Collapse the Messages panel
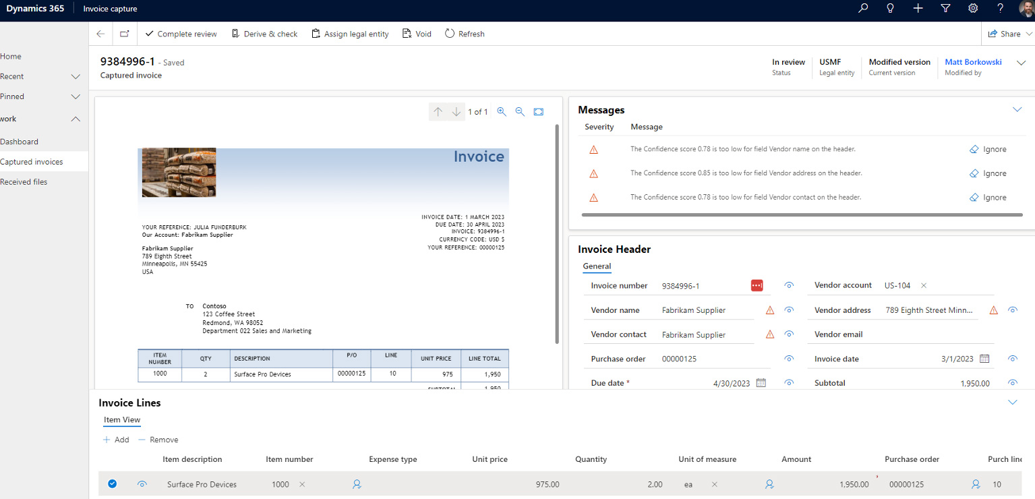Viewport: 1035px width, 499px height. [x=1017, y=109]
